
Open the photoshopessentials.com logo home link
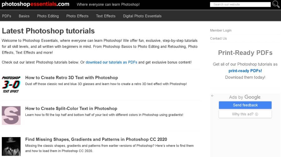coord(36,4)
